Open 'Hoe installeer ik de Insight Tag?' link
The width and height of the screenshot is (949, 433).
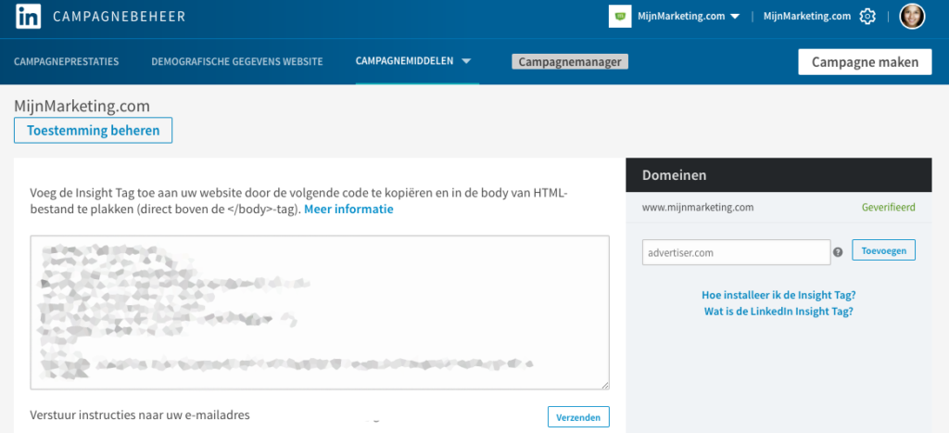(778, 296)
